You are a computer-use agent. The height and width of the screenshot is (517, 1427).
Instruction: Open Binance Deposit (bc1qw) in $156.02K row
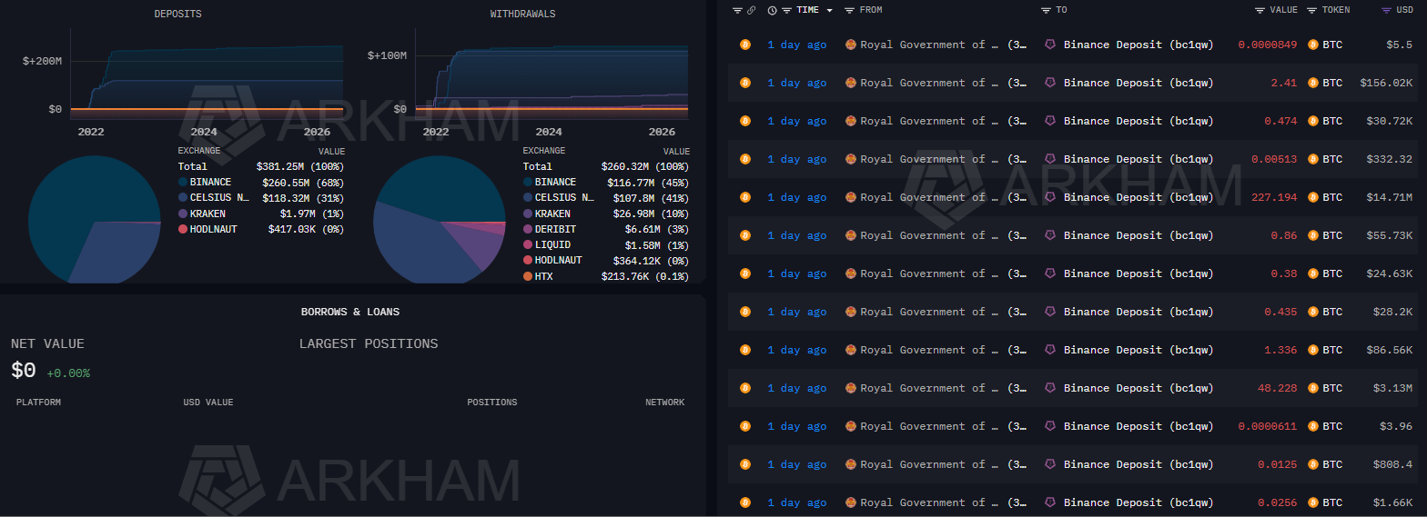point(1139,83)
